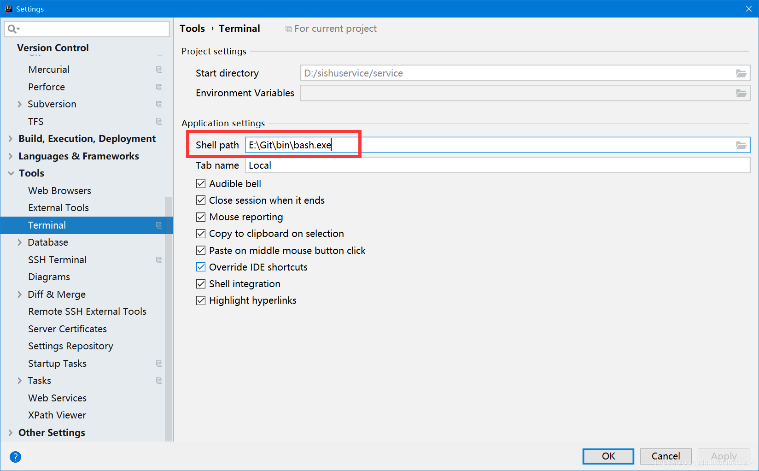This screenshot has height=471, width=759.
Task: Select TFS in the settings tree
Action: (35, 122)
